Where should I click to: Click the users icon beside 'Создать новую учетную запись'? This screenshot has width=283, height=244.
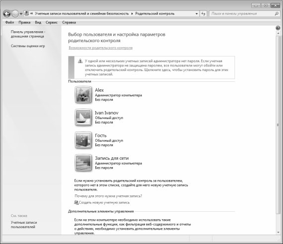(x=76, y=202)
